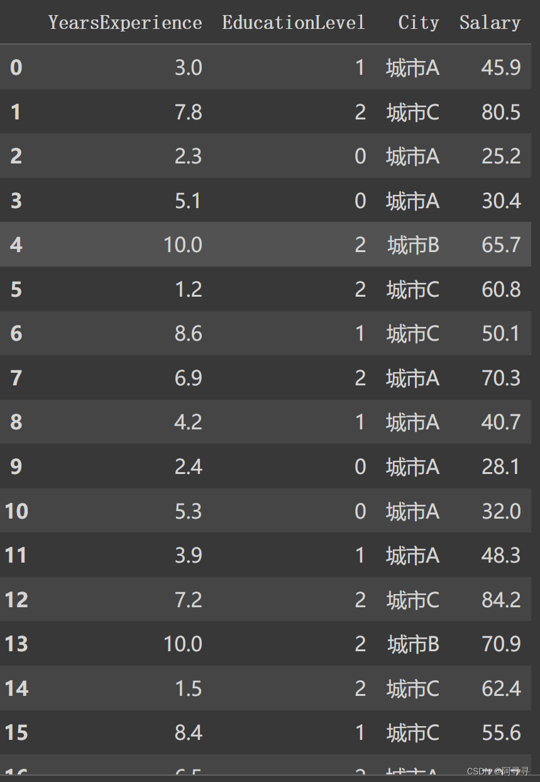Click the Salary value 45.9
This screenshot has width=540, height=782.
501,67
